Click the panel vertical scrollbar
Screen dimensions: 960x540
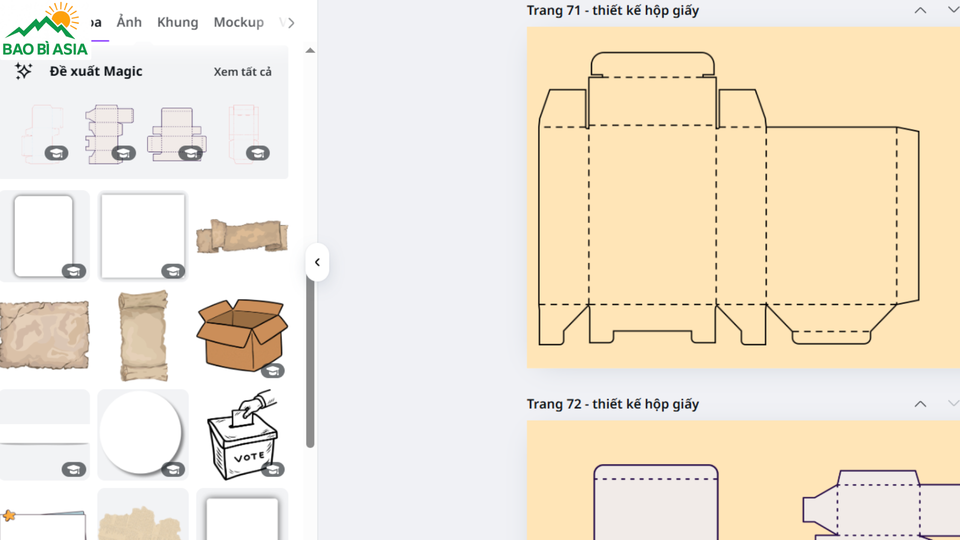(310, 360)
